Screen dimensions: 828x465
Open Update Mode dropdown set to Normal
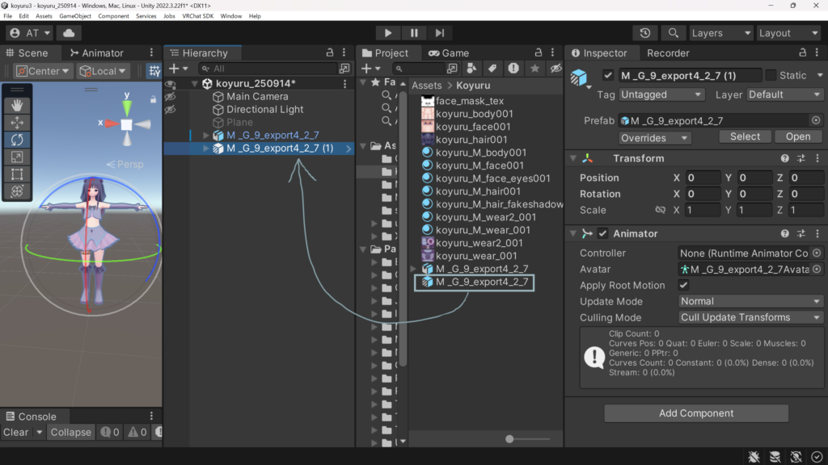(x=750, y=302)
